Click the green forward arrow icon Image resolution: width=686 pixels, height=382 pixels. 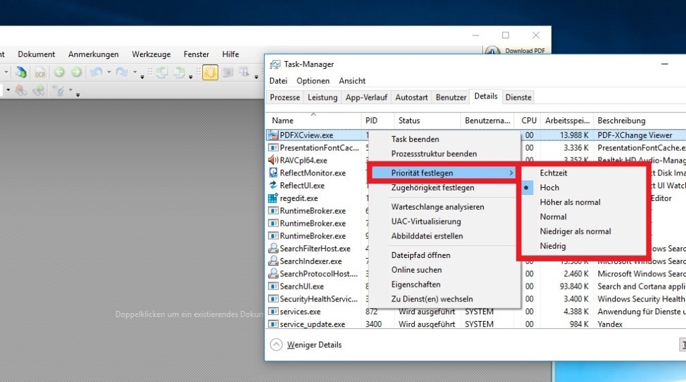point(76,72)
